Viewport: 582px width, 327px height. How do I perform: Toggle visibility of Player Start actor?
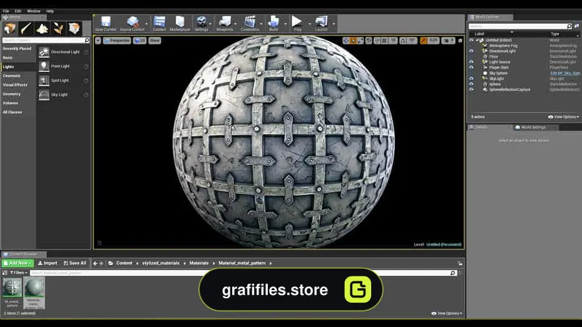coord(471,68)
